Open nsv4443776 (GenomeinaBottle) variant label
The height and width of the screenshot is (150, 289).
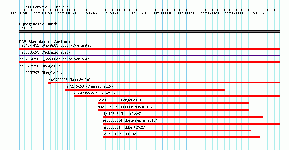pos(125,107)
